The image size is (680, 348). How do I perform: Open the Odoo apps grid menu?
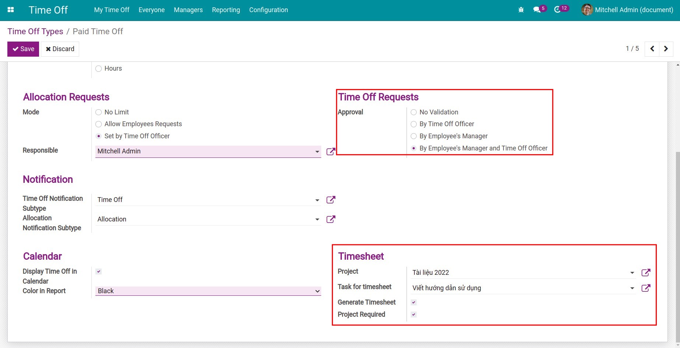point(10,10)
